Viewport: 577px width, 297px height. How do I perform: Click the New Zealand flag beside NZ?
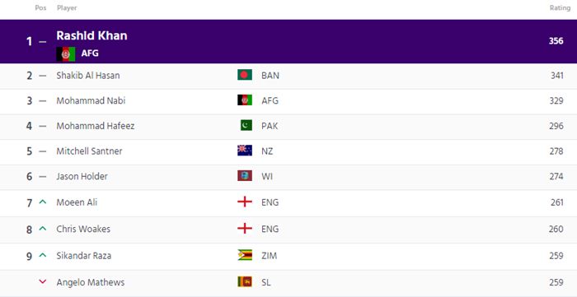245,151
